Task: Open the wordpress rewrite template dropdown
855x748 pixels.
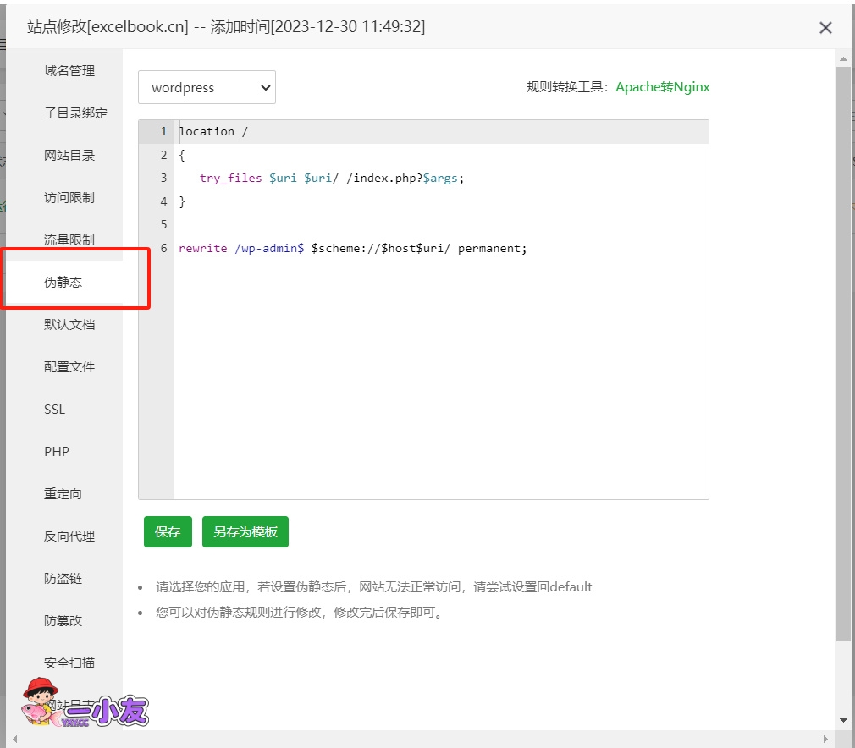Action: (207, 87)
